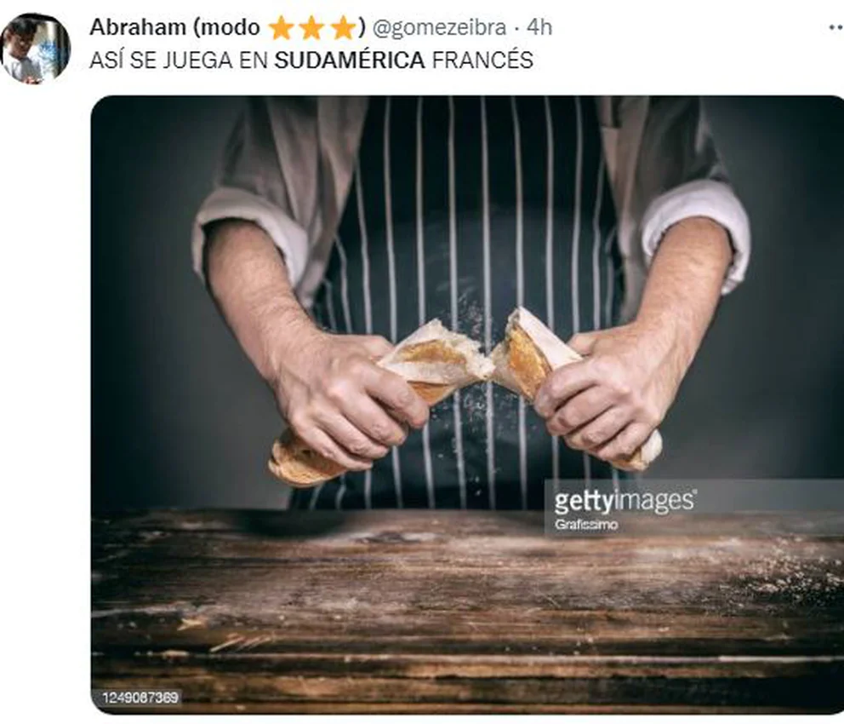Click the first gold star emoji
844x724 pixels.
(x=281, y=28)
